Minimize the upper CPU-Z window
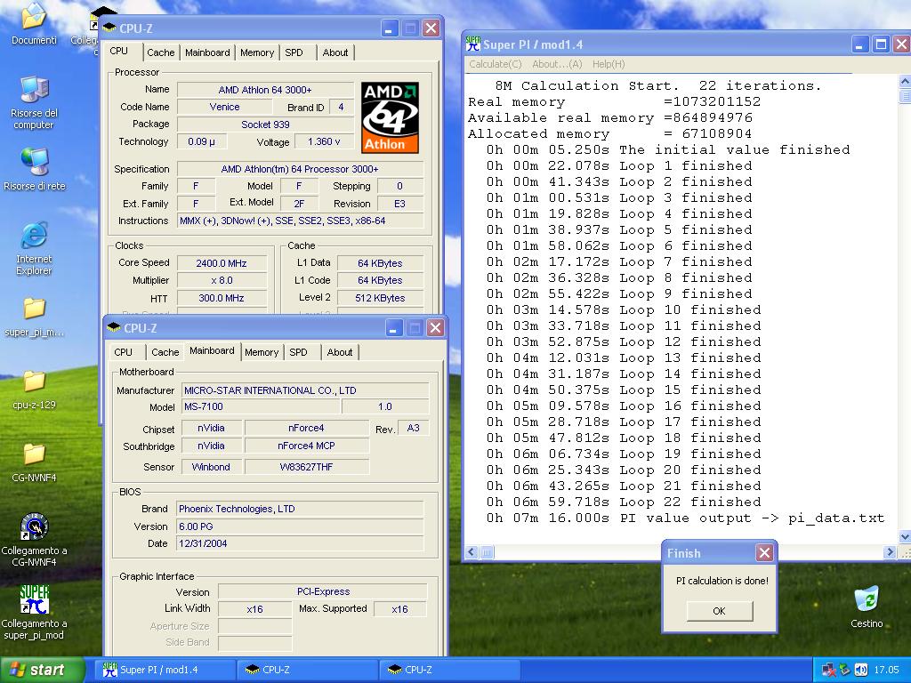This screenshot has width=911, height=683. pos(390,28)
